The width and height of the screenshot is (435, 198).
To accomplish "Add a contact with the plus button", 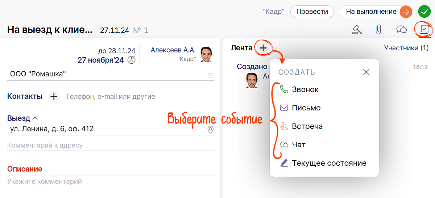I will pos(54,96).
